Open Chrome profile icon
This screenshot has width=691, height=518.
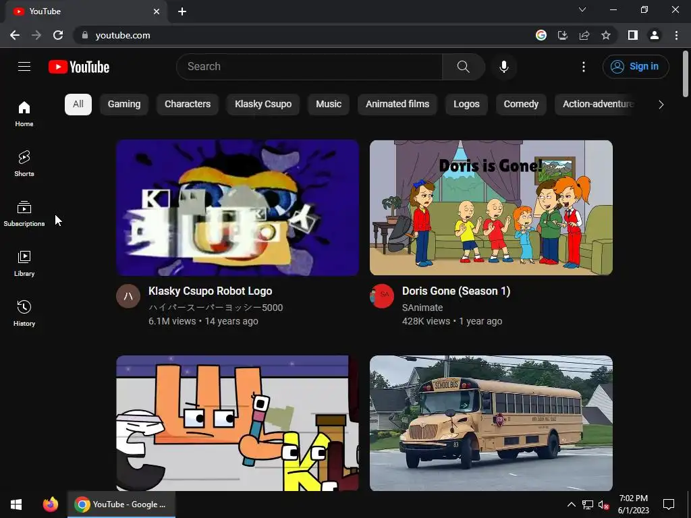[x=655, y=35]
